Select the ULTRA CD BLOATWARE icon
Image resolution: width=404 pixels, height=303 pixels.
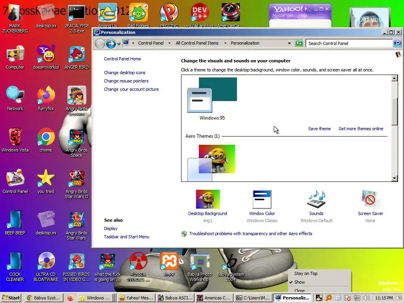(46, 267)
